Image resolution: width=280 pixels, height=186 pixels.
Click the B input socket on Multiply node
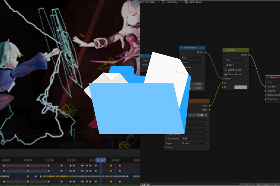tap(222, 87)
